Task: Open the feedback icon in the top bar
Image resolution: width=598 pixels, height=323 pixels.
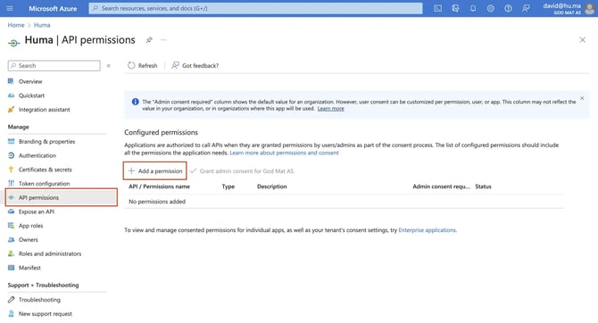Action: [x=526, y=8]
